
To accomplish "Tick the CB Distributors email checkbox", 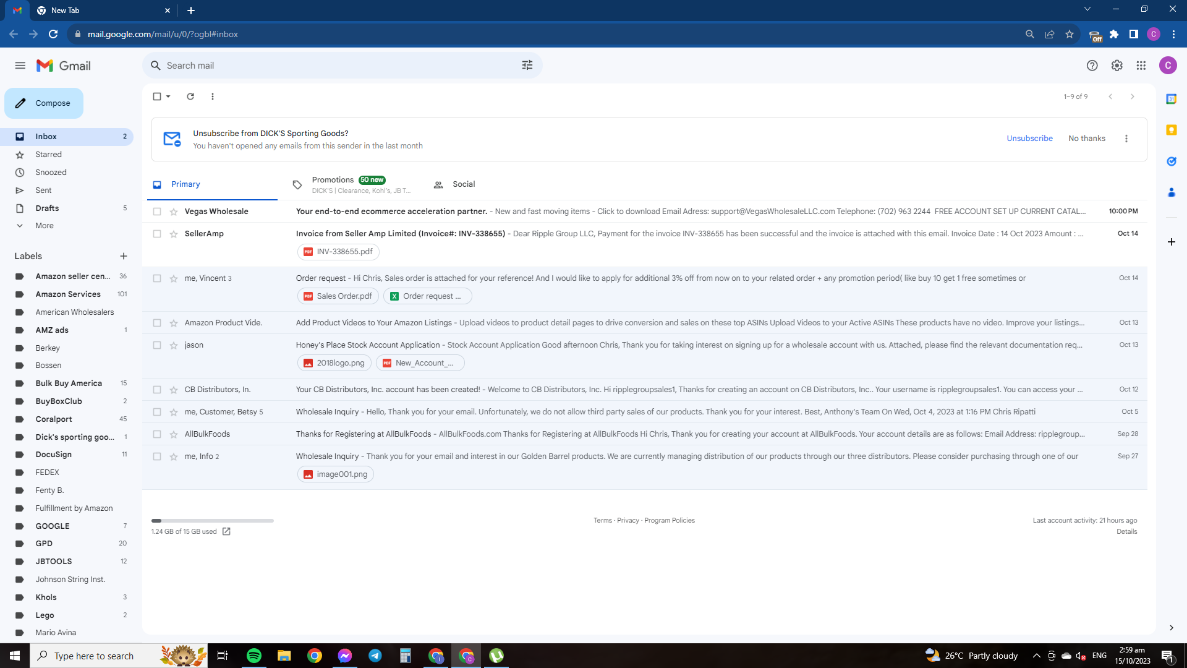I will (x=157, y=390).
